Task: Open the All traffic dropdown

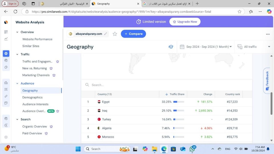Action: 254,46
